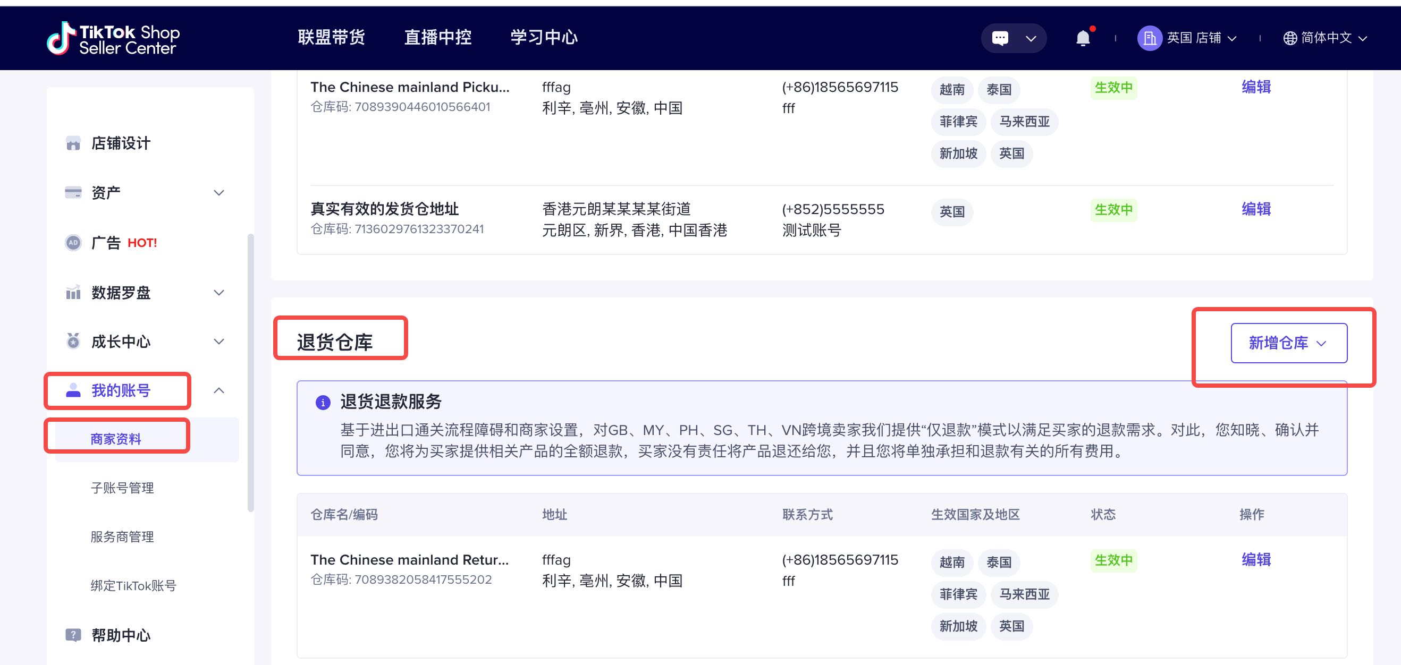Click 香港元朗某某某某街道 address text
This screenshot has width=1401, height=665.
coord(616,209)
